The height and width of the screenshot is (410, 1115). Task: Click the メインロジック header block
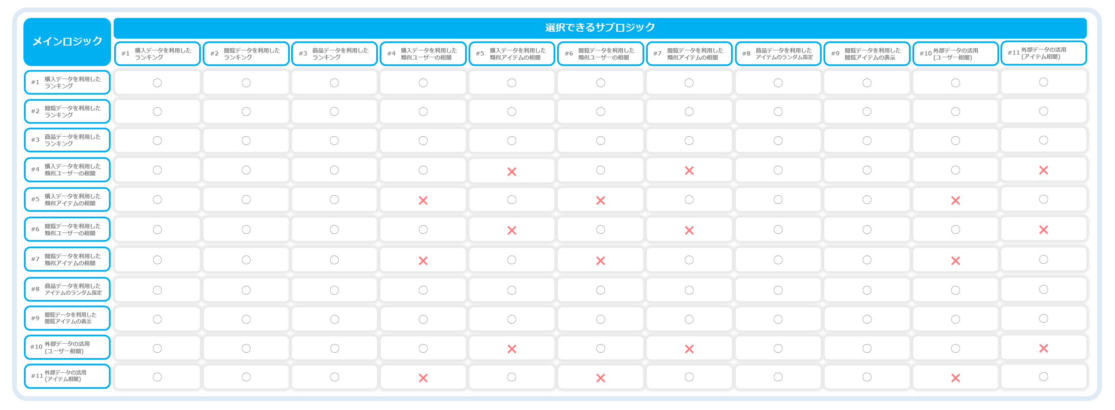pyautogui.click(x=67, y=42)
